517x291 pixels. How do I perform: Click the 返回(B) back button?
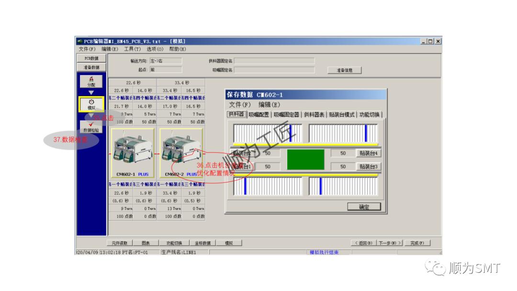pyautogui.click(x=363, y=243)
